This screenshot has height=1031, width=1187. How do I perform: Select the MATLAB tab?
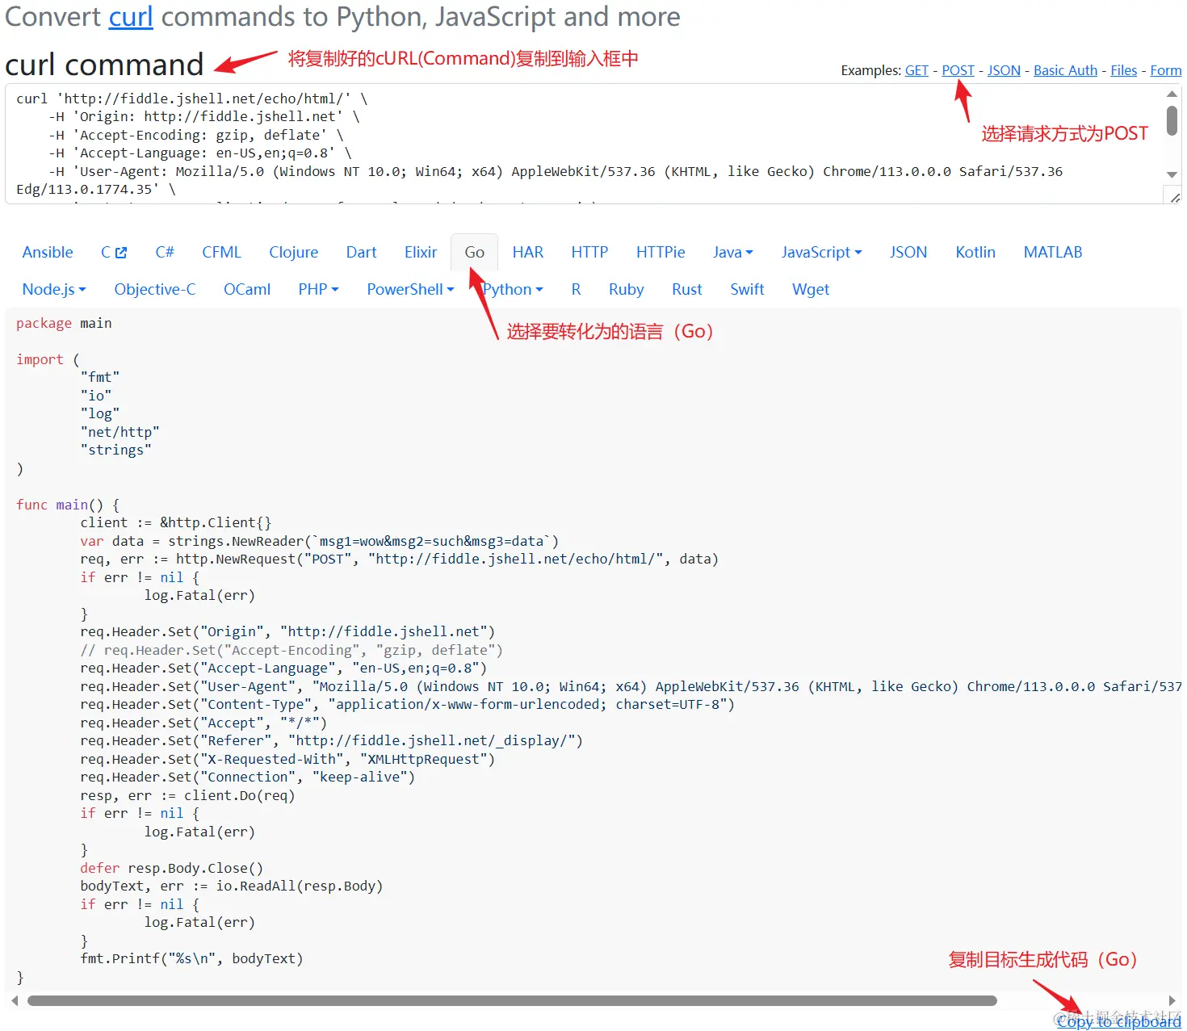pos(1053,253)
